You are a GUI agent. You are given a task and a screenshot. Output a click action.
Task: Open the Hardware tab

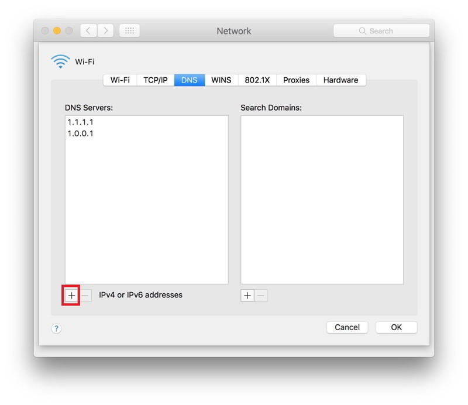(340, 80)
